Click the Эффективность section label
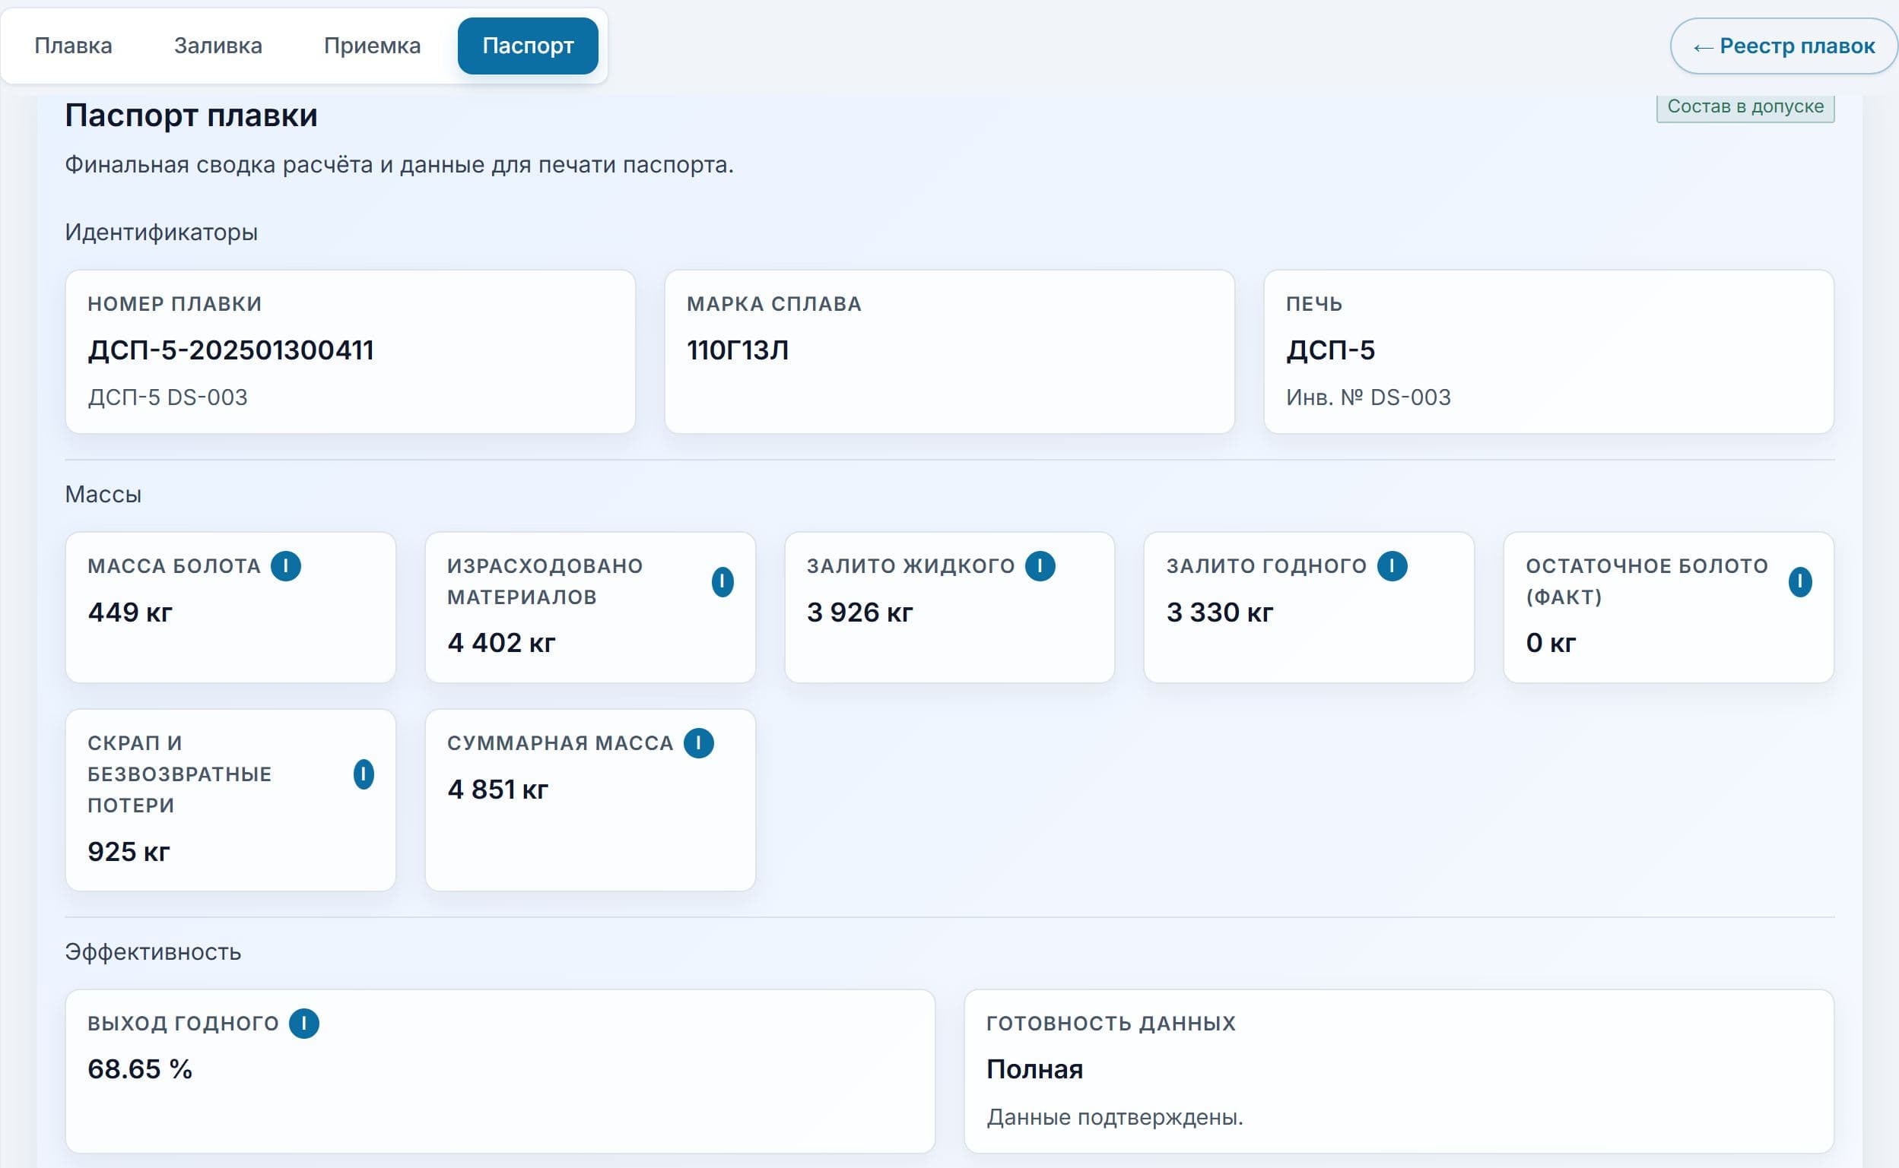This screenshot has width=1899, height=1168. pos(153,951)
